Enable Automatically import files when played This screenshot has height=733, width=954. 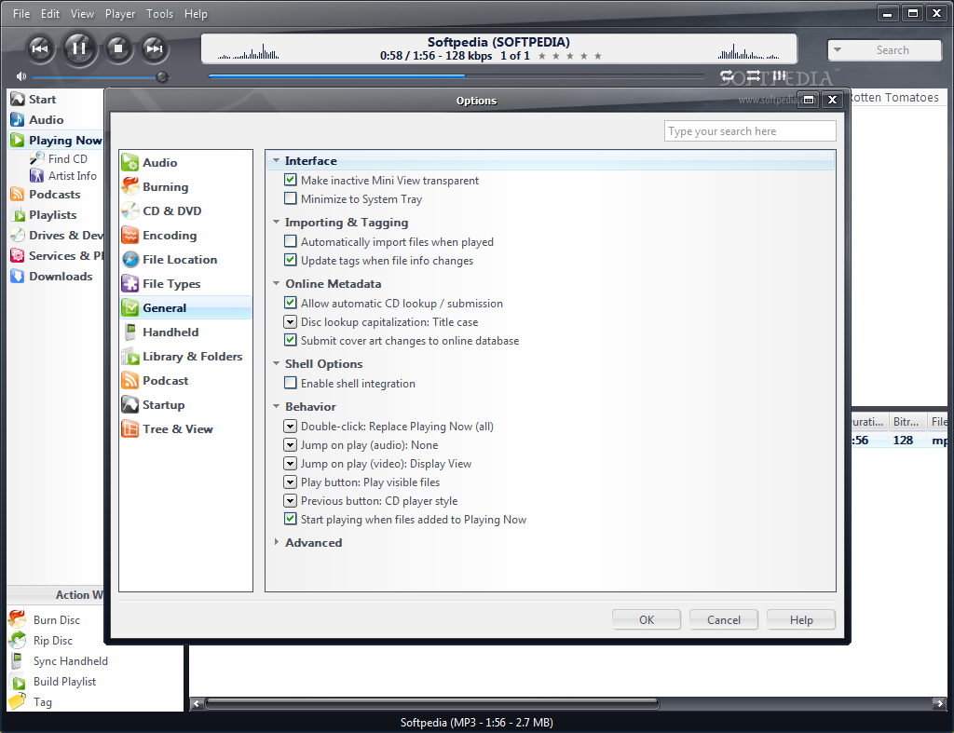tap(291, 241)
